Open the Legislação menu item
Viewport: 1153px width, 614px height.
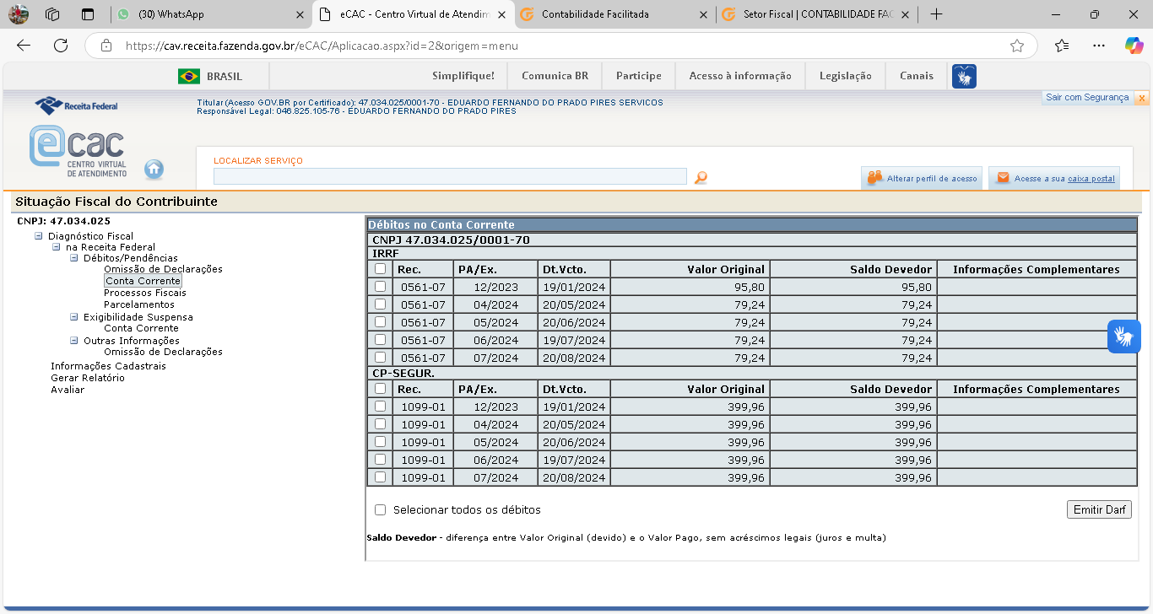click(845, 76)
